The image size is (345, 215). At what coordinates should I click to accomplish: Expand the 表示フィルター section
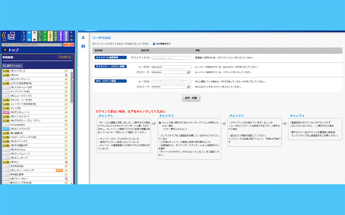click(12, 66)
